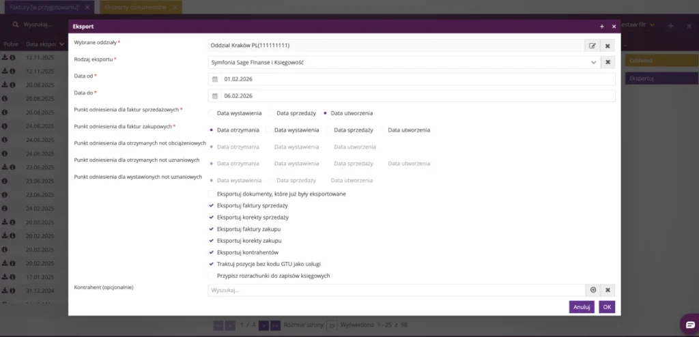699x337 pixels.
Task: Select Data sprzedaży for faktur sprzedażowych
Action: point(271,113)
